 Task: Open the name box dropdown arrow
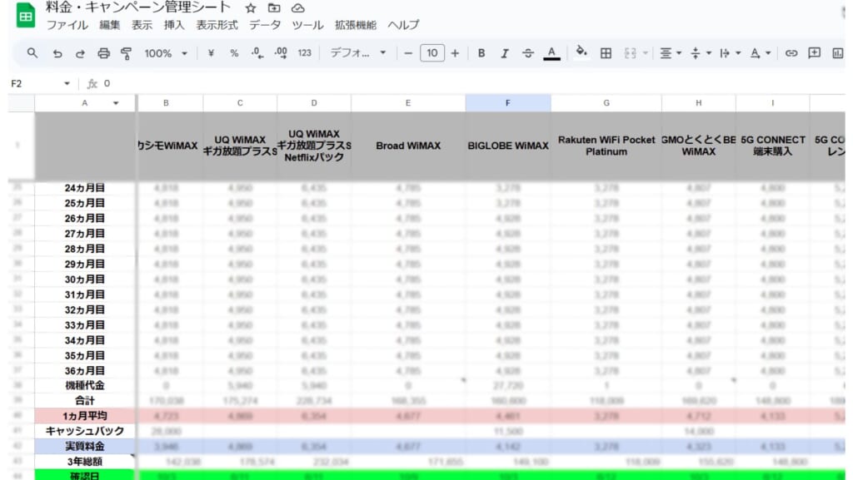(67, 84)
